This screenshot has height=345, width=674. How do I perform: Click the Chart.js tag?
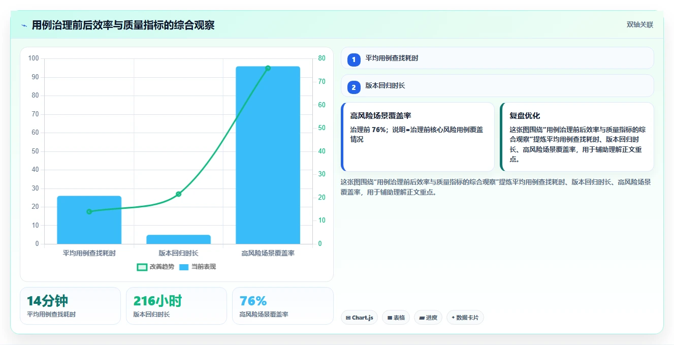click(359, 318)
